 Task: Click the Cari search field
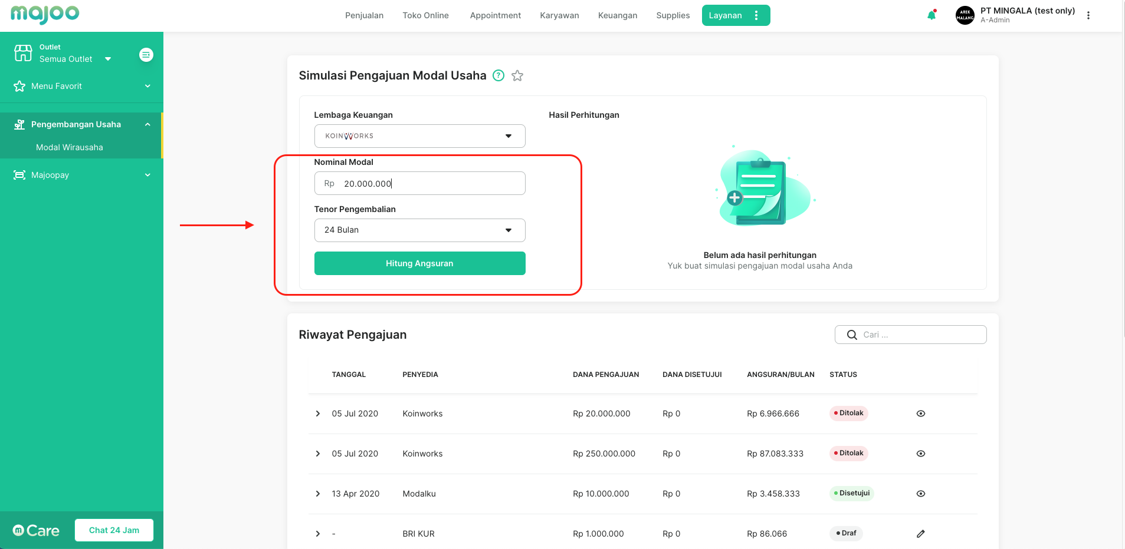tap(910, 335)
